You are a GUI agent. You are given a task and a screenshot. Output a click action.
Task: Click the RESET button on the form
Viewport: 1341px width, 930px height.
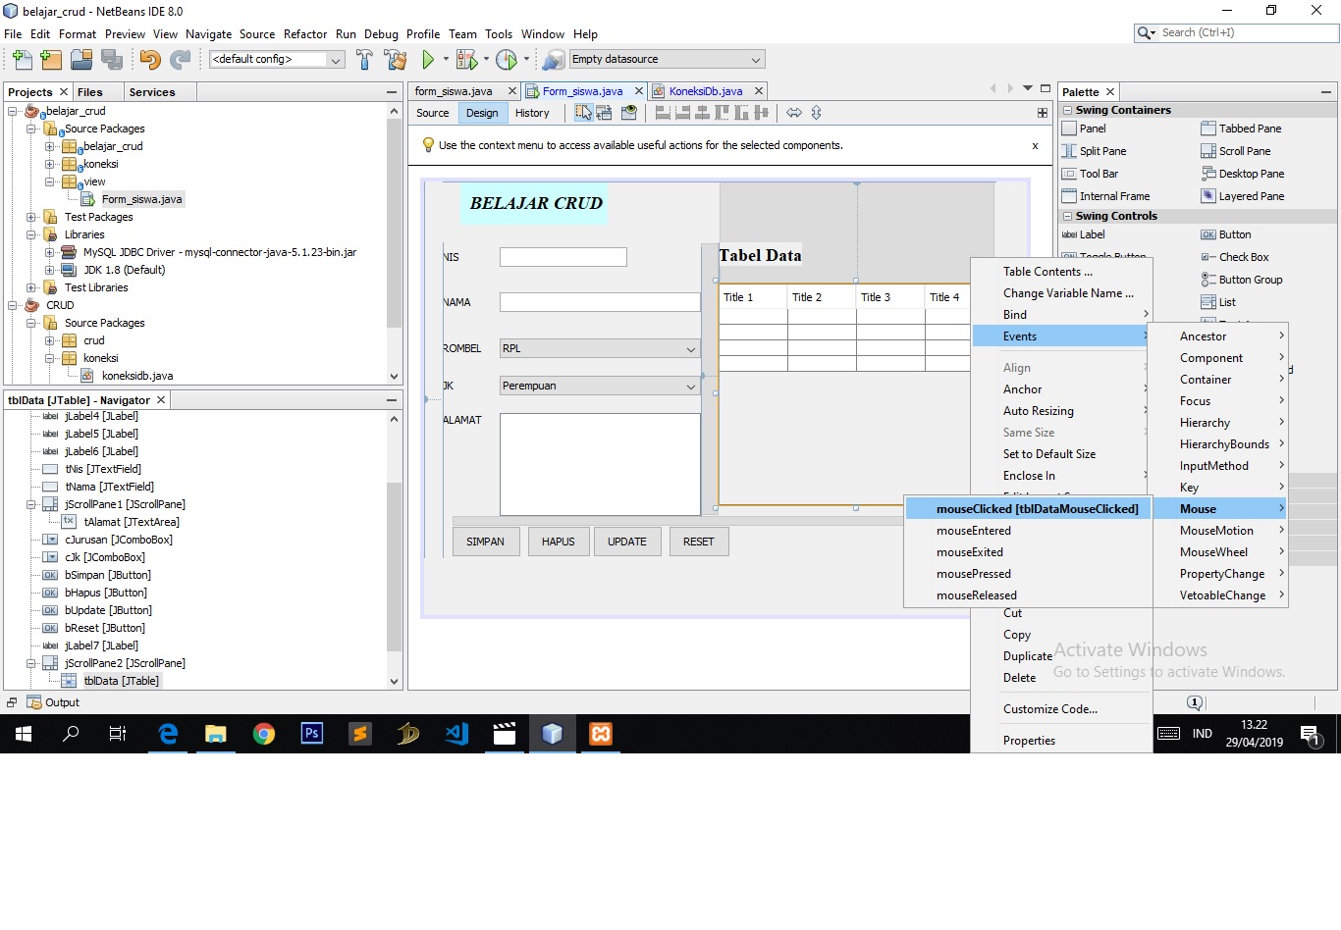698,541
